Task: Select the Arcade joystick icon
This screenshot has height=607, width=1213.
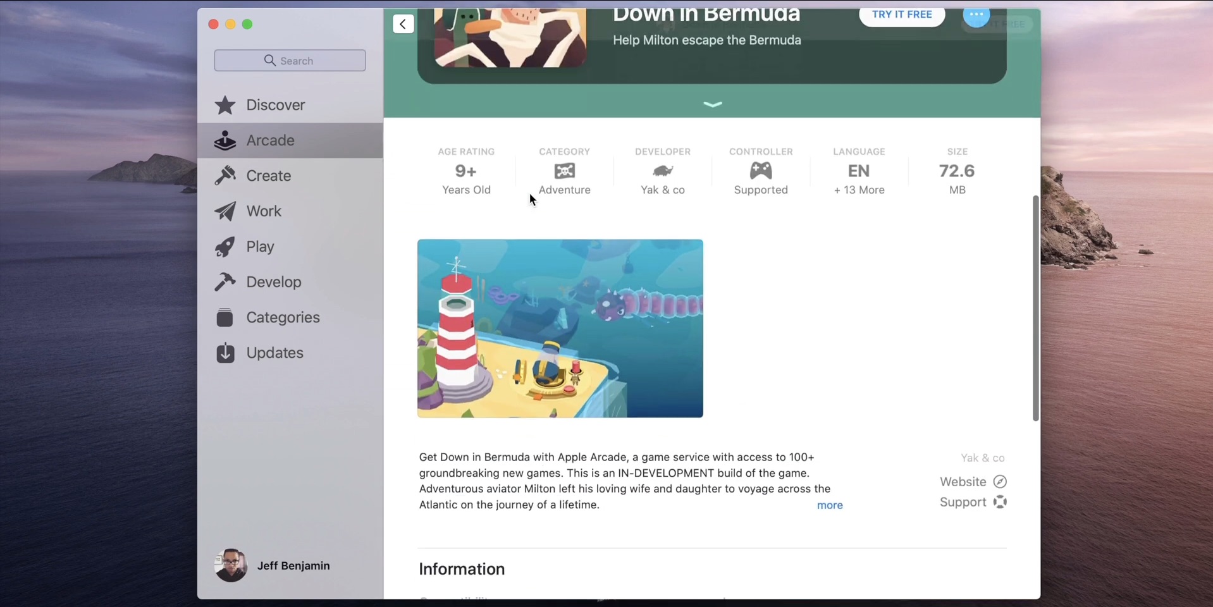Action: point(225,140)
